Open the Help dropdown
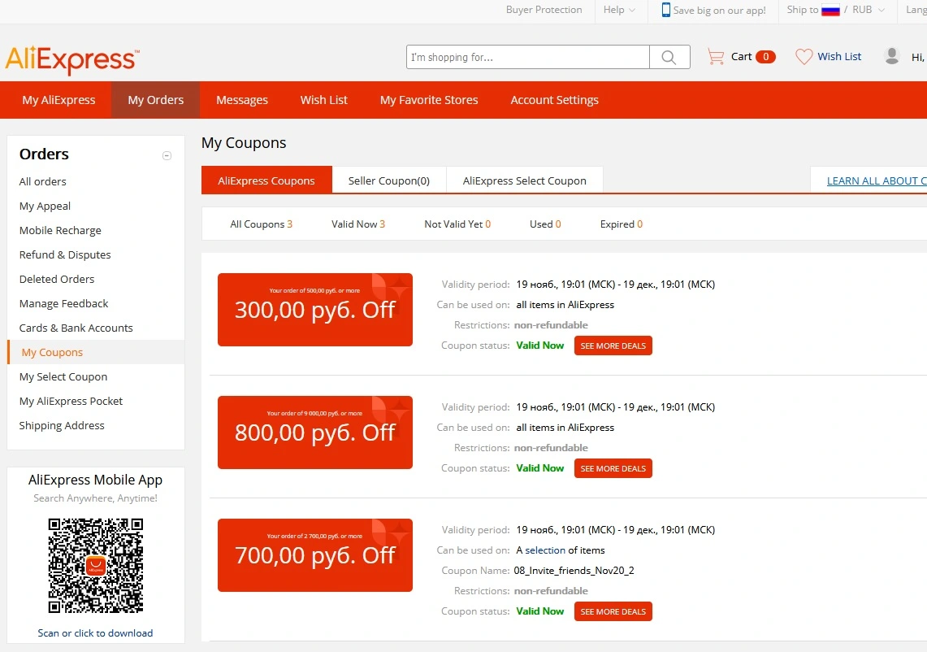The image size is (927, 652). click(619, 10)
